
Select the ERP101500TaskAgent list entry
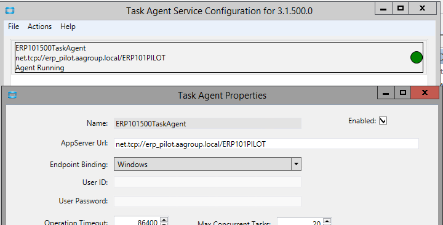(219, 57)
